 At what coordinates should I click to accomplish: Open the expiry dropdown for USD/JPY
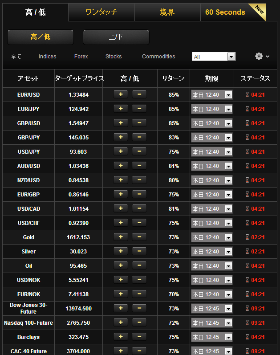coord(212,152)
